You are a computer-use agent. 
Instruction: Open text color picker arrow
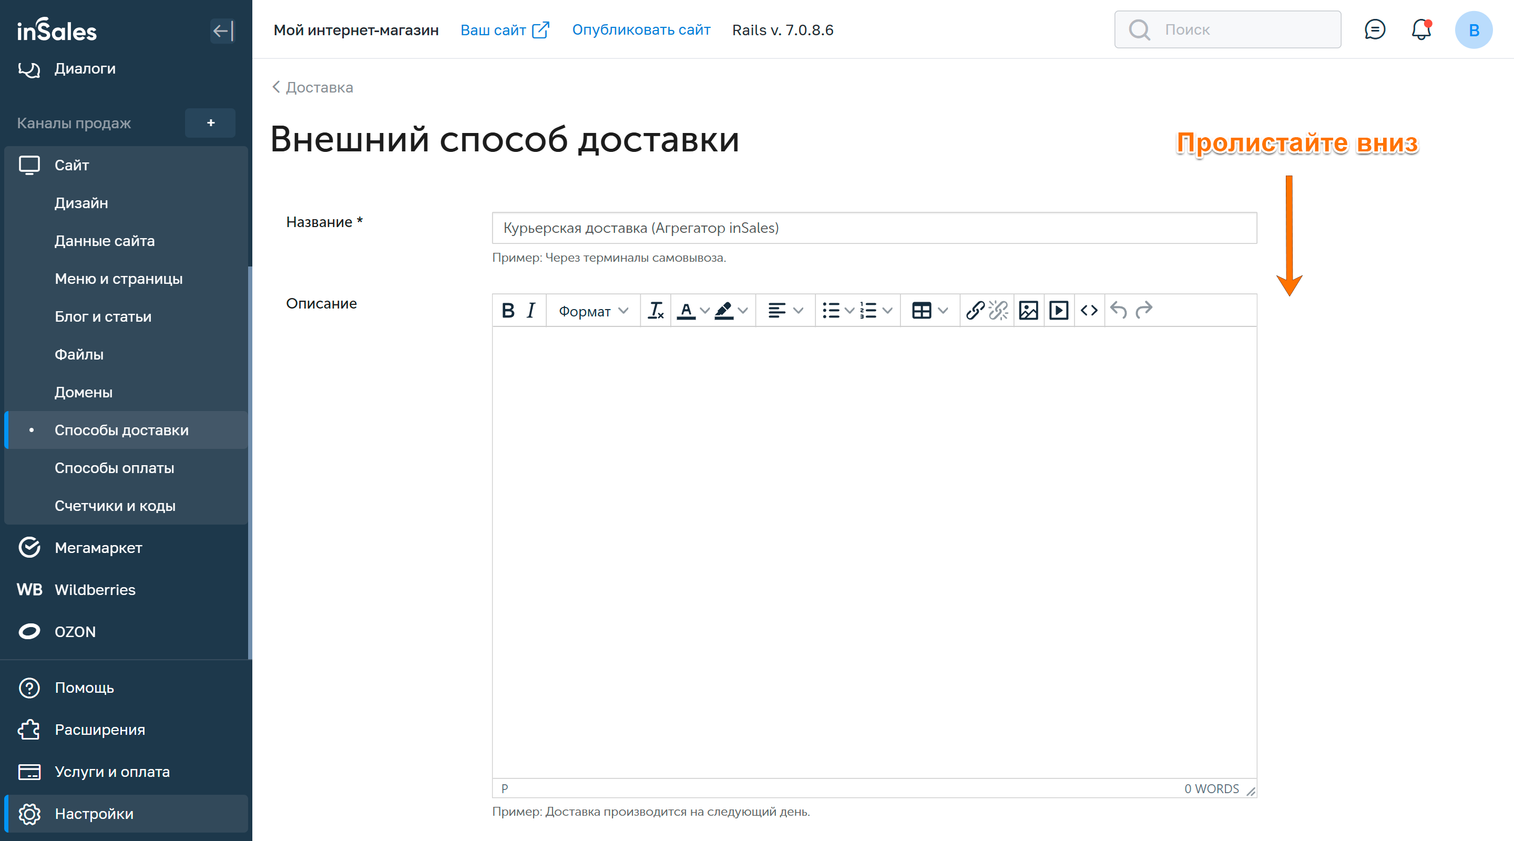[x=704, y=310]
